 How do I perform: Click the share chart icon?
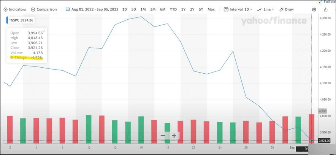[326, 9]
